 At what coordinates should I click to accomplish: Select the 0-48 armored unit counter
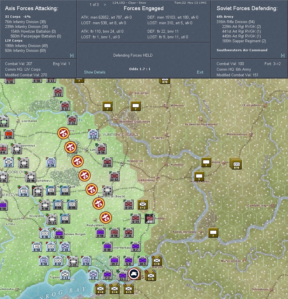[65, 219]
